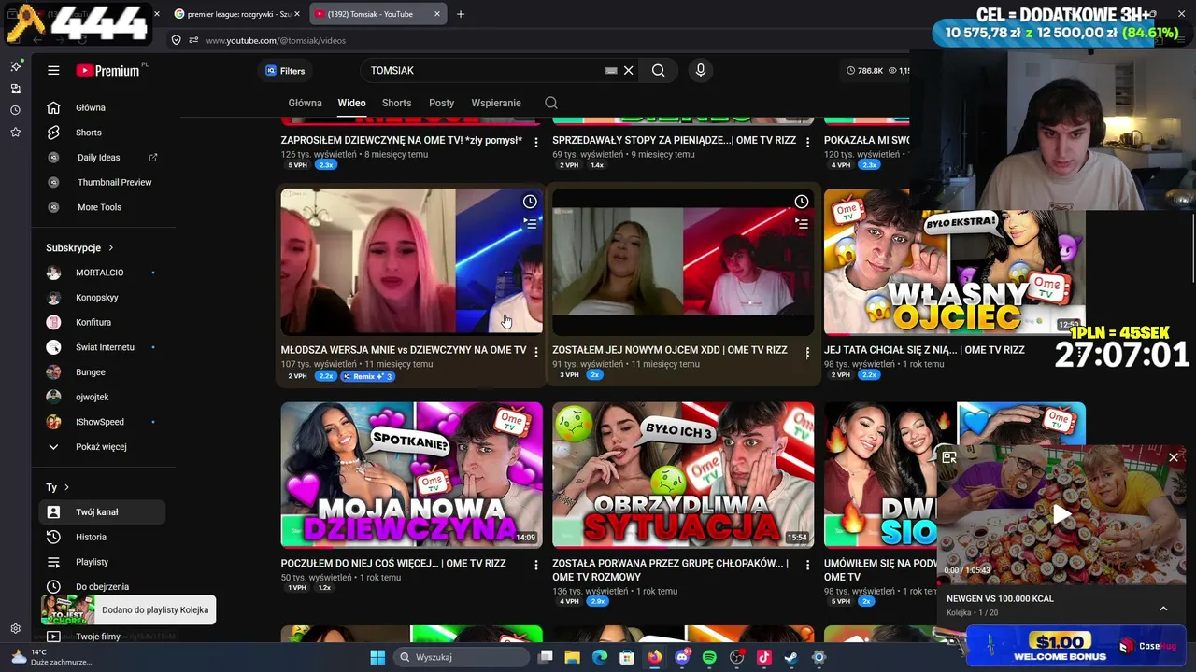This screenshot has width=1196, height=672.
Task: Open the Filters button
Action: coord(285,70)
